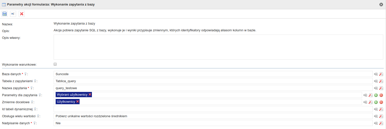Click the green add button for Zmienne docelowe
This screenshot has width=386, height=129.
click(x=376, y=102)
